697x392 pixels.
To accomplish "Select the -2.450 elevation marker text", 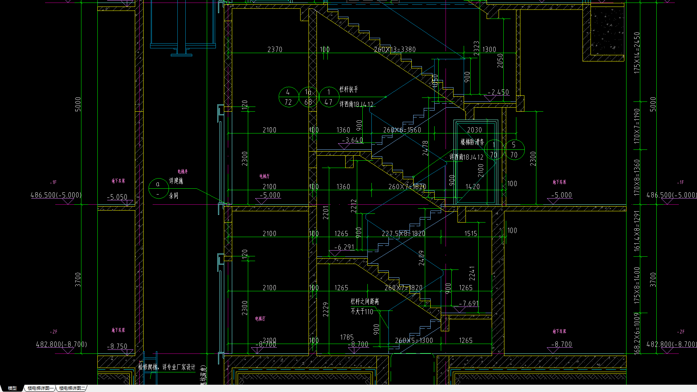I will pyautogui.click(x=498, y=92).
